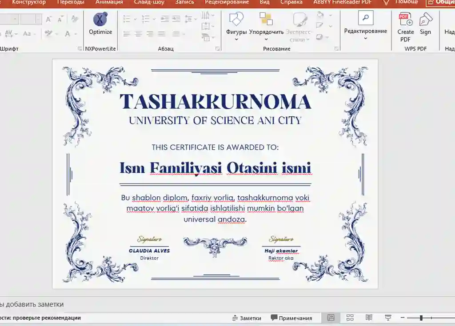Click the character spacing AV icon
The width and height of the screenshot is (455, 326).
[9, 34]
